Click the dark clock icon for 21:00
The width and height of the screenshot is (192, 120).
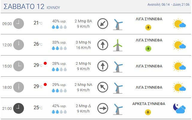[19, 108]
